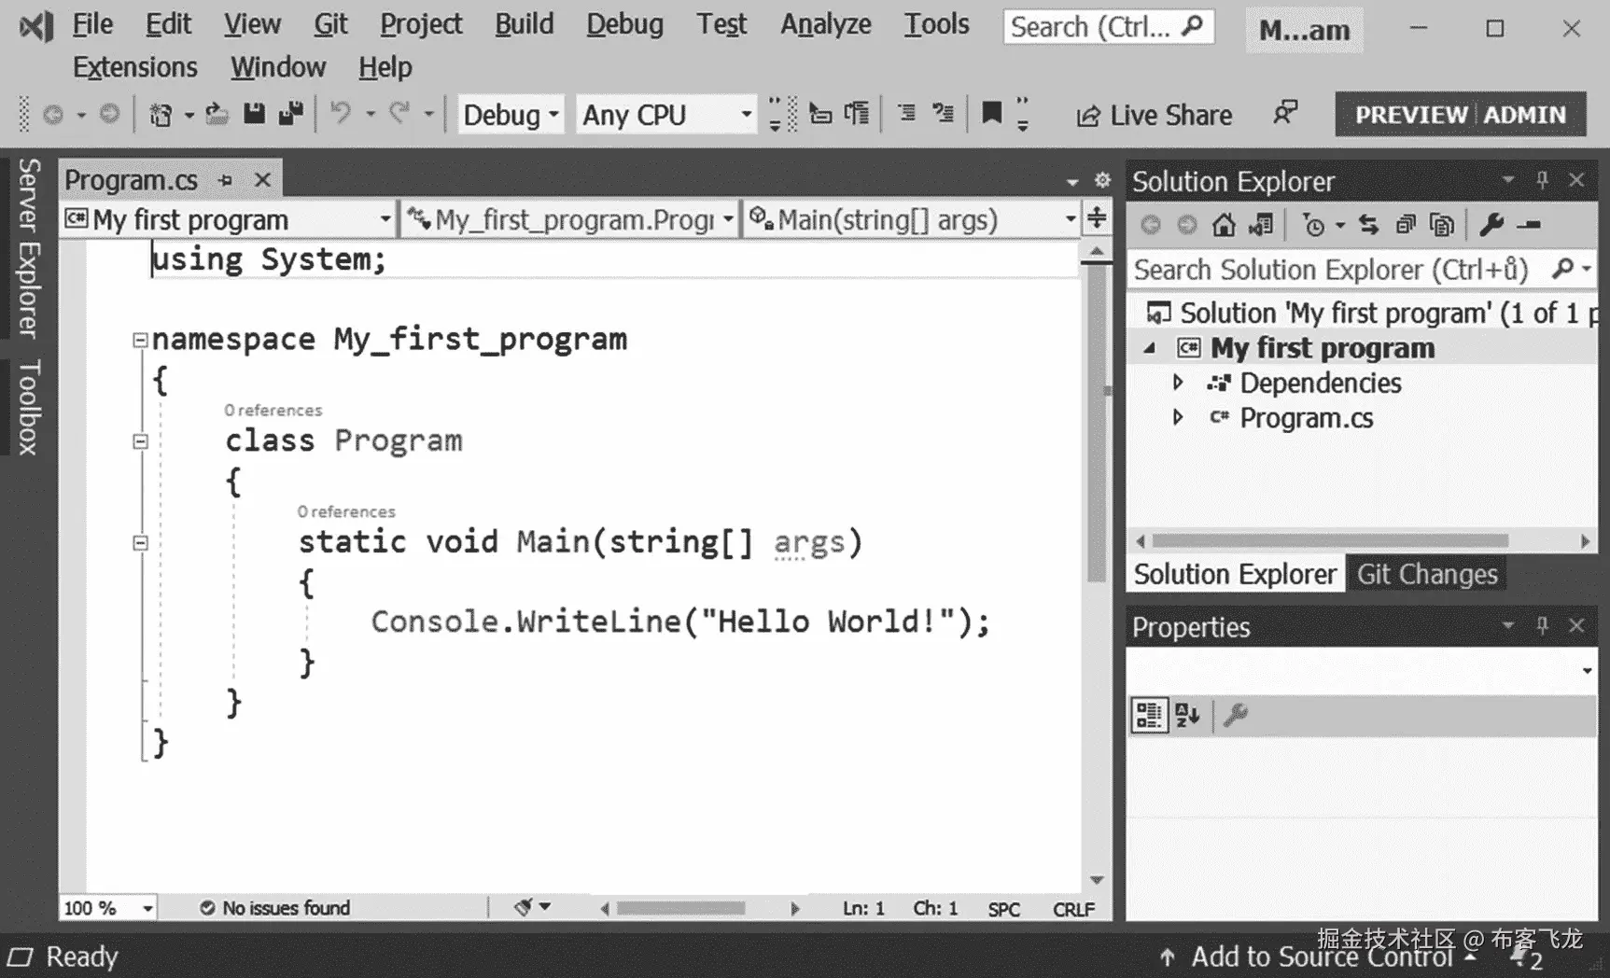Toggle a bookmark on the current line

tap(989, 113)
